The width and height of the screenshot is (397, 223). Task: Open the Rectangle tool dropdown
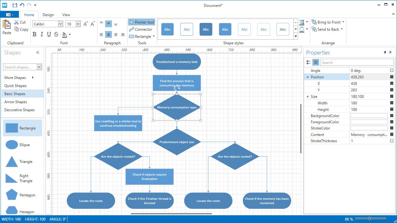click(154, 37)
